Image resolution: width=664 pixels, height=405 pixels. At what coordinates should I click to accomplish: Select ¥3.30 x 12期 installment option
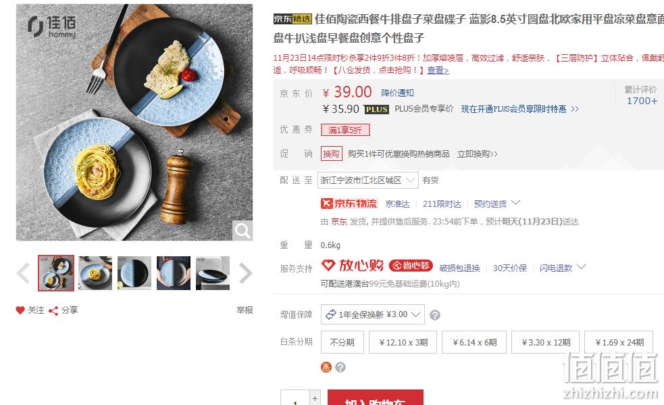545,342
